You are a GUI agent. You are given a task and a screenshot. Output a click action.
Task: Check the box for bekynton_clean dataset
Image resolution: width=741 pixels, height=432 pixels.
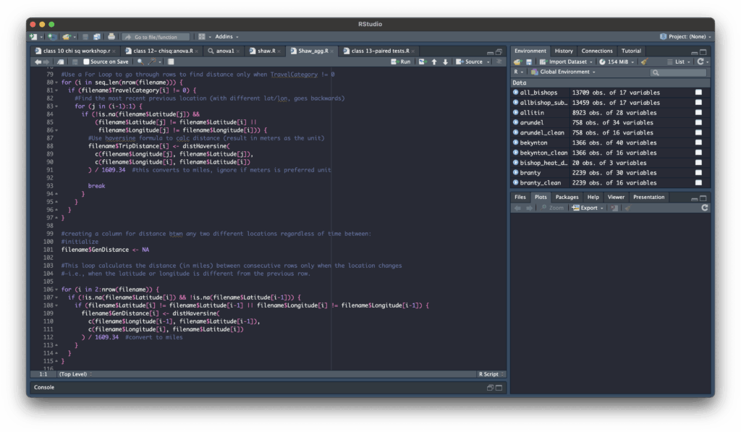698,153
